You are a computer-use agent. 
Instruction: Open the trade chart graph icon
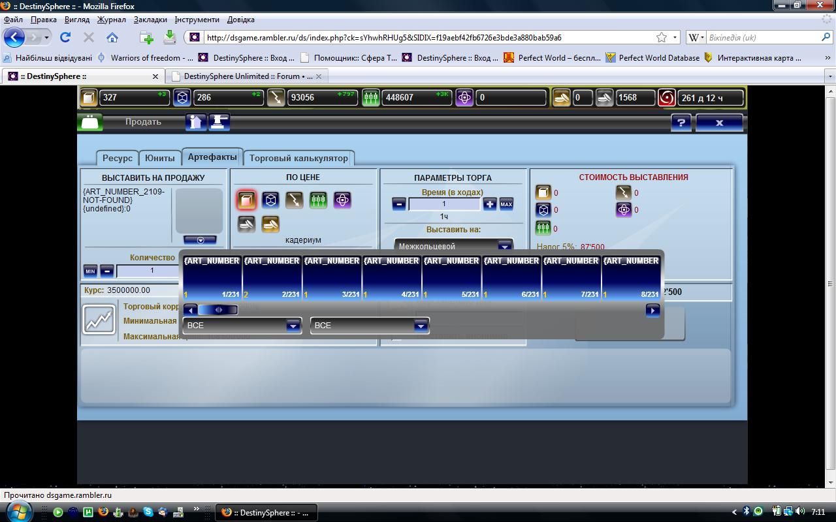point(99,320)
